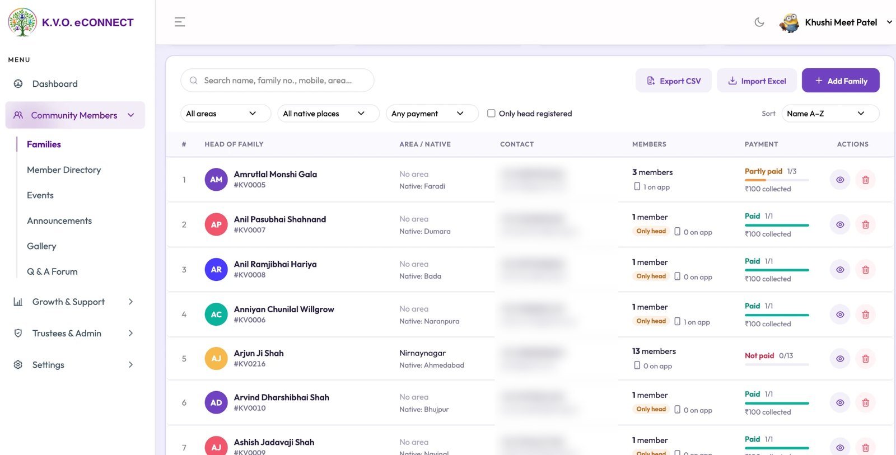Click the Import Excel button
The image size is (896, 455).
pyautogui.click(x=757, y=81)
